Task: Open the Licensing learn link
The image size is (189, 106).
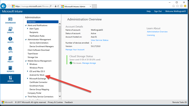Action: (x=151, y=35)
